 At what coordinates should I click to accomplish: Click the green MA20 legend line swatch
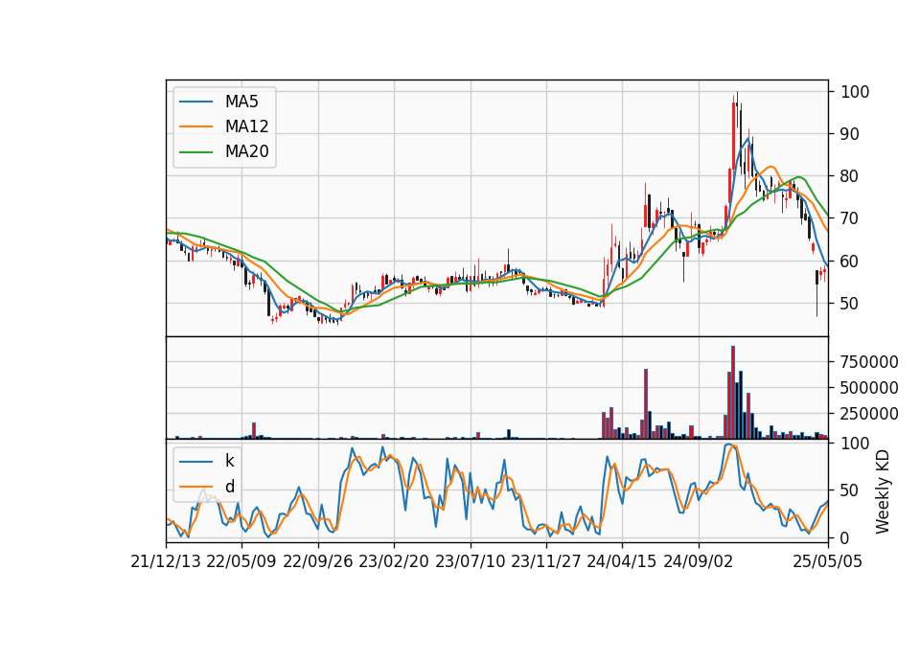(195, 152)
